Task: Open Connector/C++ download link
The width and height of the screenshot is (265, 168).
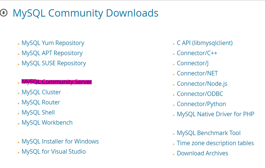Action: pyautogui.click(x=197, y=53)
